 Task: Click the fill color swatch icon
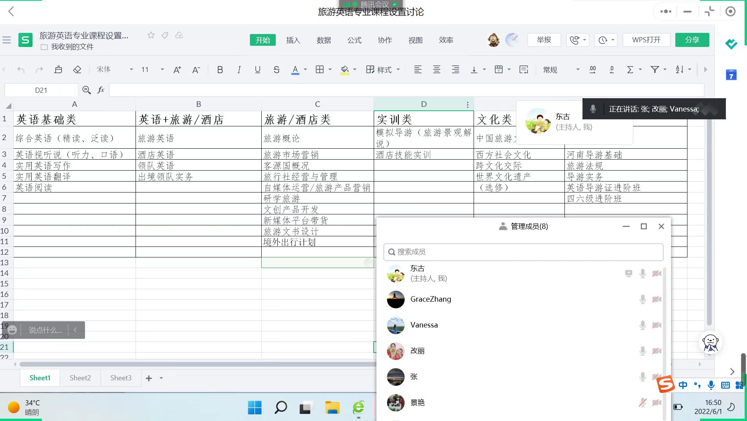click(344, 70)
